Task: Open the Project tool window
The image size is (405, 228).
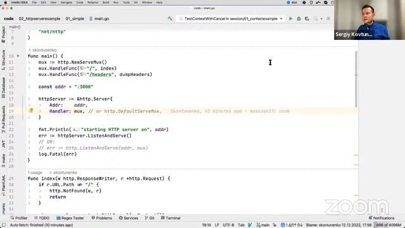Action: point(3,34)
